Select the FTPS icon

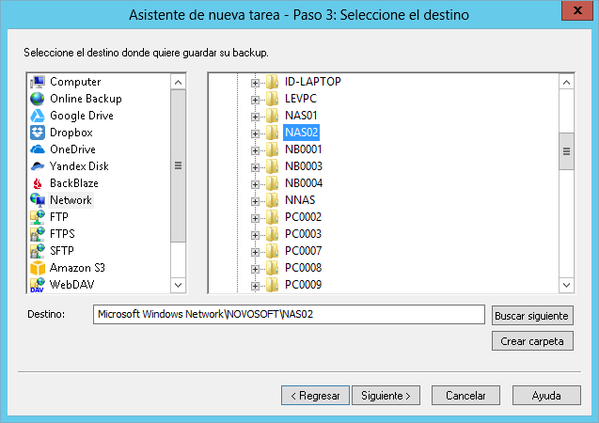pyautogui.click(x=38, y=234)
